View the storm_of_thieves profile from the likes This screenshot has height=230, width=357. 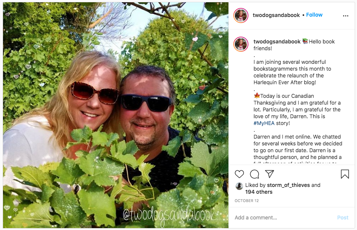coord(288,185)
